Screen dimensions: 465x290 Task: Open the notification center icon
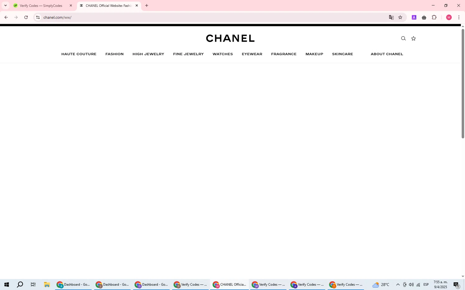tap(456, 285)
